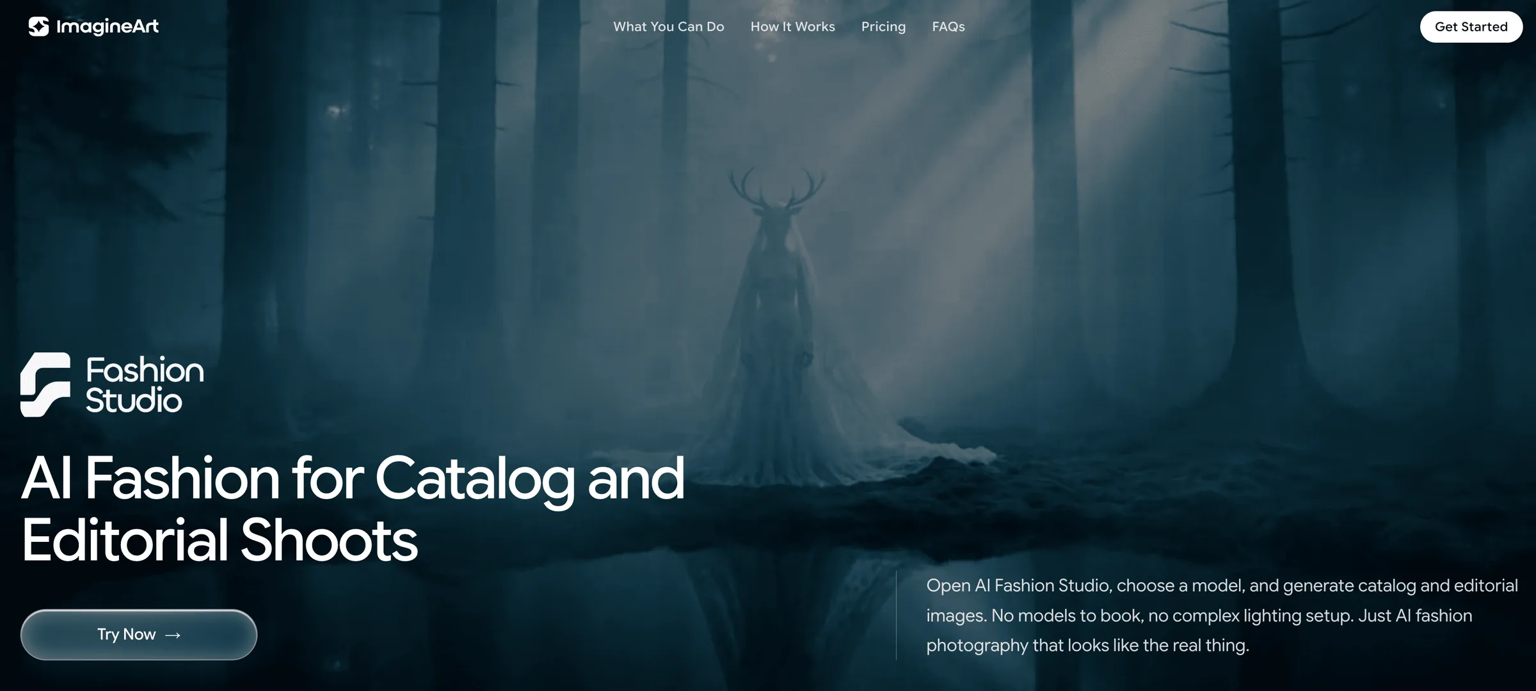Open the ImagineArt home link text
This screenshot has height=691, width=1536.
click(107, 27)
